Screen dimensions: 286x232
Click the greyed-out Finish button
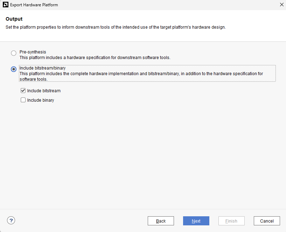coord(231,221)
